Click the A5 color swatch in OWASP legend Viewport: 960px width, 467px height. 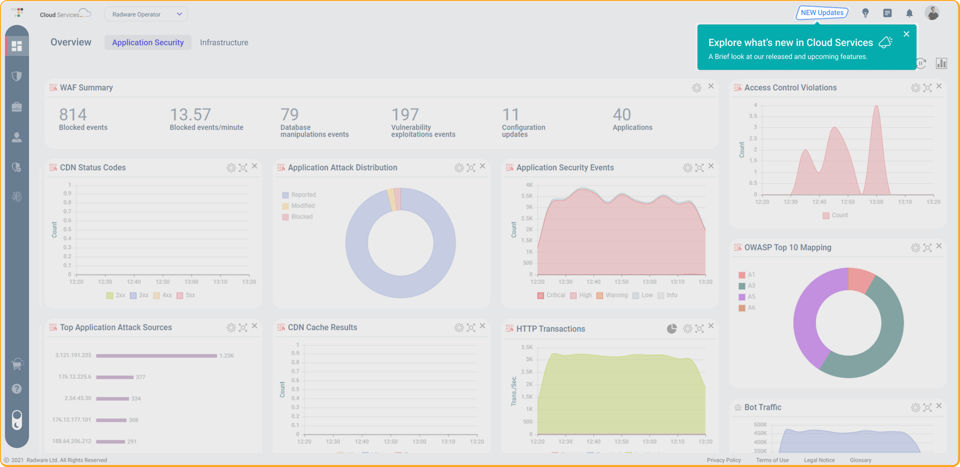[742, 297]
